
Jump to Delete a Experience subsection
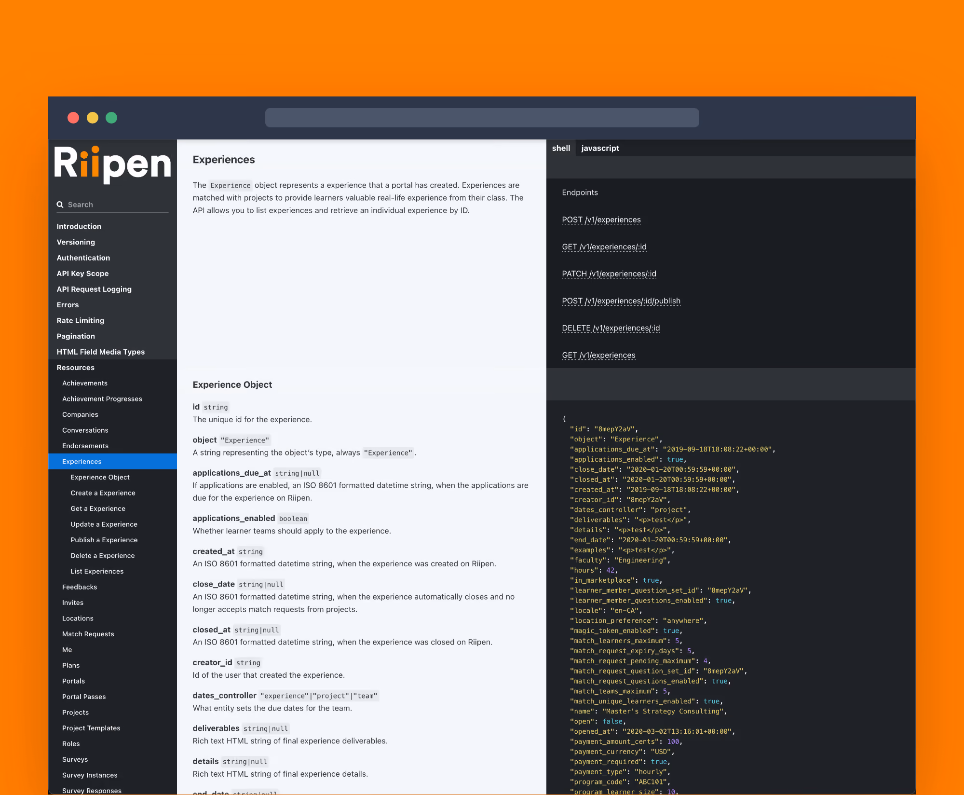tap(103, 556)
